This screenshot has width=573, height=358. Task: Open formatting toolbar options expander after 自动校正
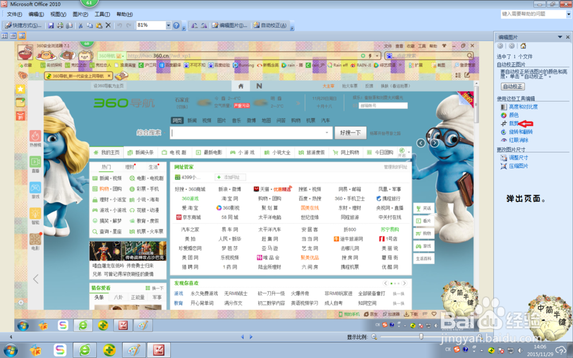pos(292,26)
